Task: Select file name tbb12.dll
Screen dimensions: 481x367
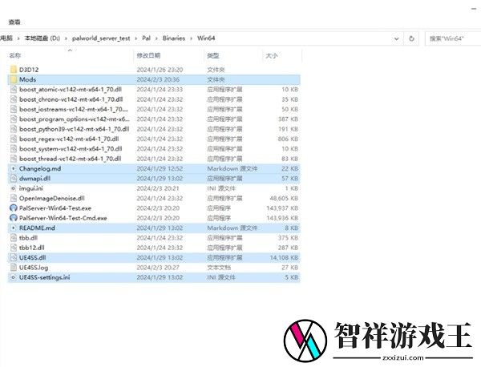Action: tap(32, 248)
